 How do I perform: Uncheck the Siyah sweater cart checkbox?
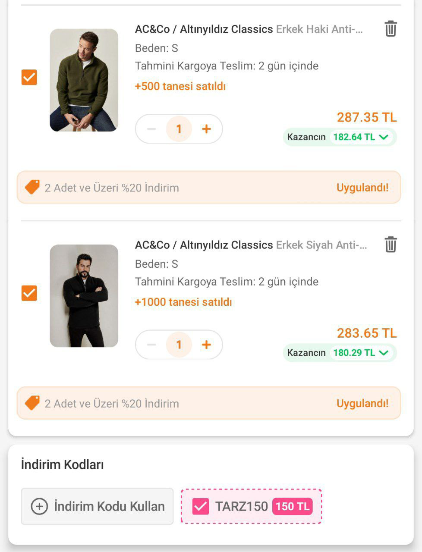(x=29, y=293)
